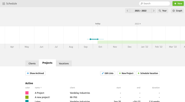Click the magnifier Year zoom button
The image size is (185, 102).
tap(162, 11)
